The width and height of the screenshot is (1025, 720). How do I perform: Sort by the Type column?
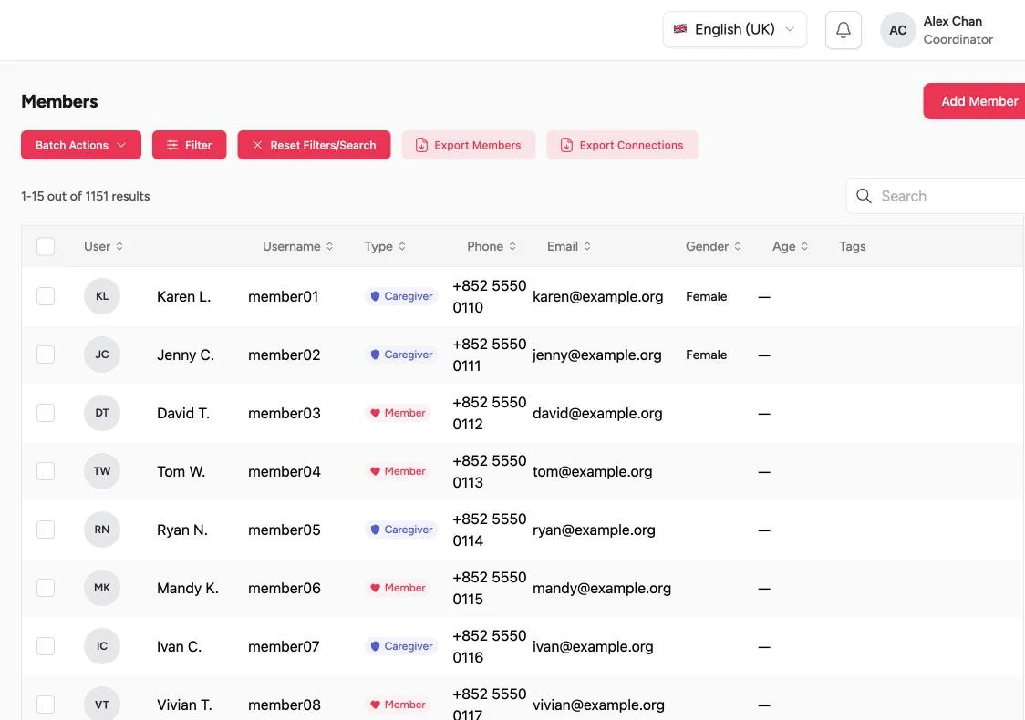point(385,246)
